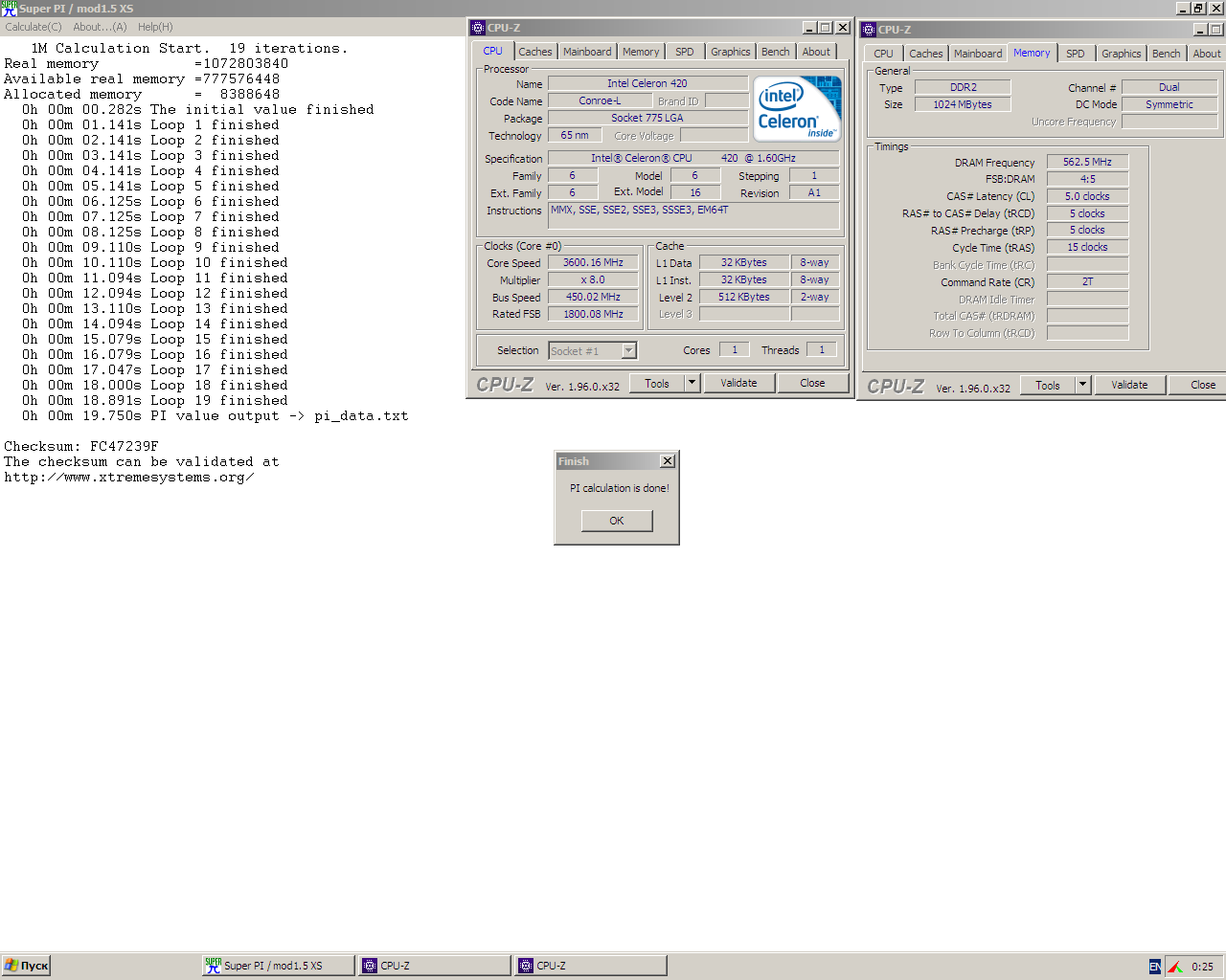Select Caches tab in second CPU-Z window

(x=926, y=54)
